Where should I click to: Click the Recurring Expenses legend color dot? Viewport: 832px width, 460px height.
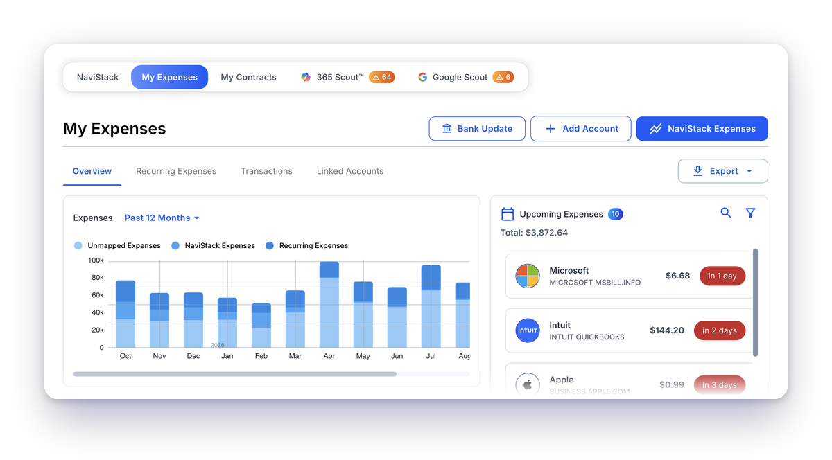pyautogui.click(x=270, y=245)
